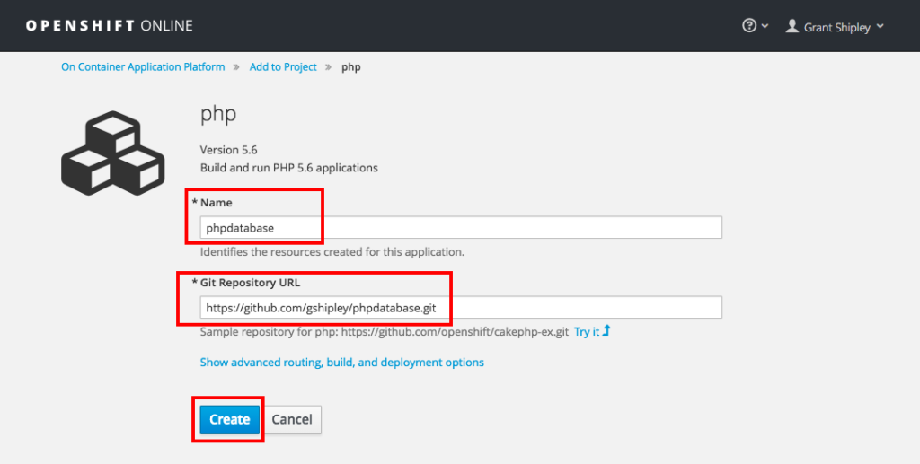Viewport: 920px width, 464px height.
Task: Click the large php page heading
Action: (x=218, y=115)
